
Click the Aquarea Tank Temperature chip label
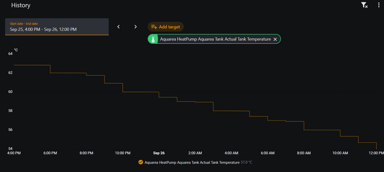215,39
